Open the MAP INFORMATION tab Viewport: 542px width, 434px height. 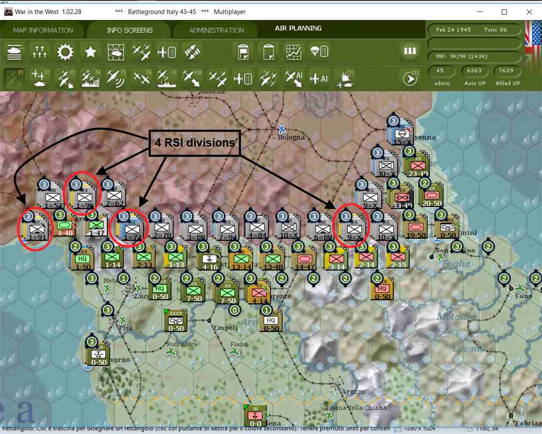click(x=43, y=31)
